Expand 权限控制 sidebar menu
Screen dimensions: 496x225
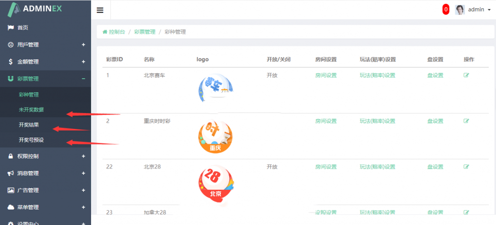click(x=45, y=156)
